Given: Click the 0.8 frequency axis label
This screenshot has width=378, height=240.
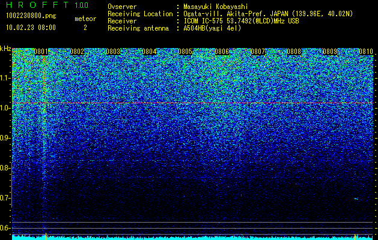Looking at the screenshot, I should (5, 168).
